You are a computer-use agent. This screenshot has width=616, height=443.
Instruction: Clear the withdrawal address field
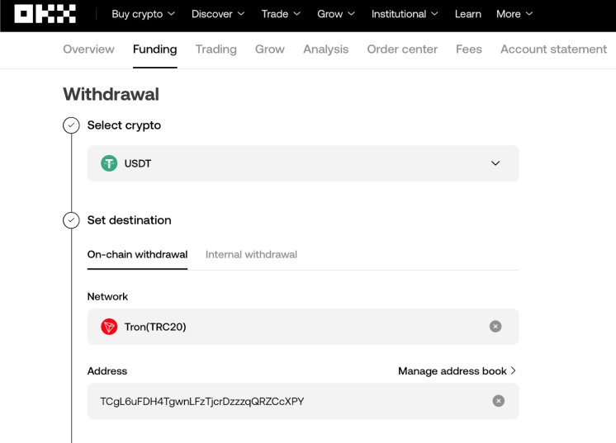[x=498, y=401]
